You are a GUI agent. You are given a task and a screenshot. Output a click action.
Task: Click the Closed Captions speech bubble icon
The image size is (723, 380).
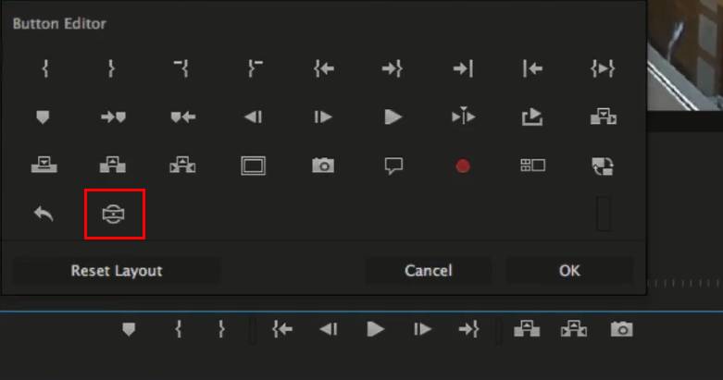point(393,166)
